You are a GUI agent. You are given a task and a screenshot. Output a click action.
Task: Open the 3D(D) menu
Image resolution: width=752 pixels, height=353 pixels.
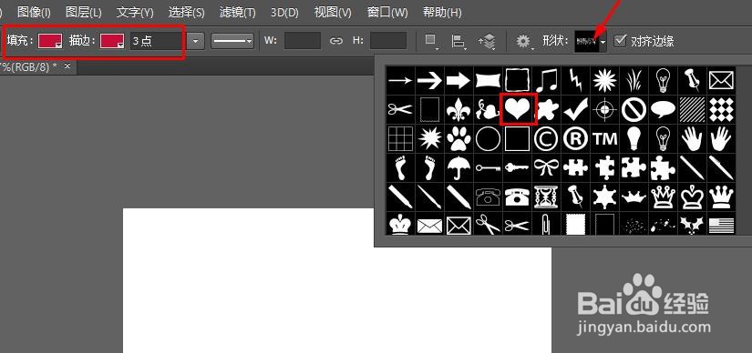pos(284,12)
